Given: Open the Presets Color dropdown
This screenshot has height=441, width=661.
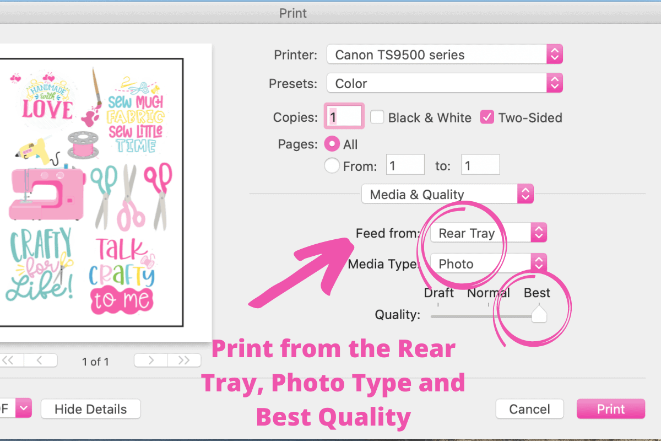Looking at the screenshot, I should [445, 83].
